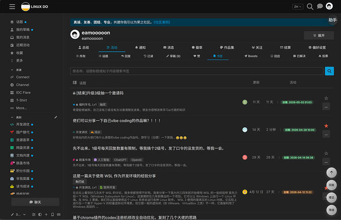The height and width of the screenshot is (220, 341).
Task: Click the blue bookmark search button
Action: click(330, 71)
